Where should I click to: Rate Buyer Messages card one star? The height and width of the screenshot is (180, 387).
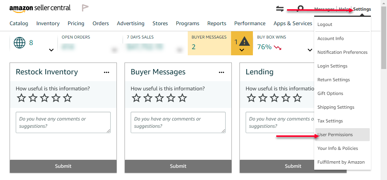click(x=136, y=98)
